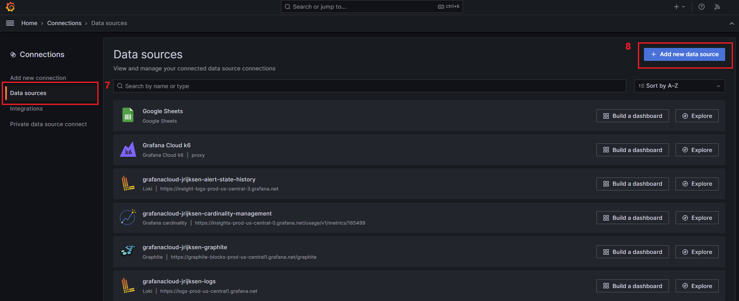Open the help question mark icon
The image size is (739, 301).
pos(701,7)
